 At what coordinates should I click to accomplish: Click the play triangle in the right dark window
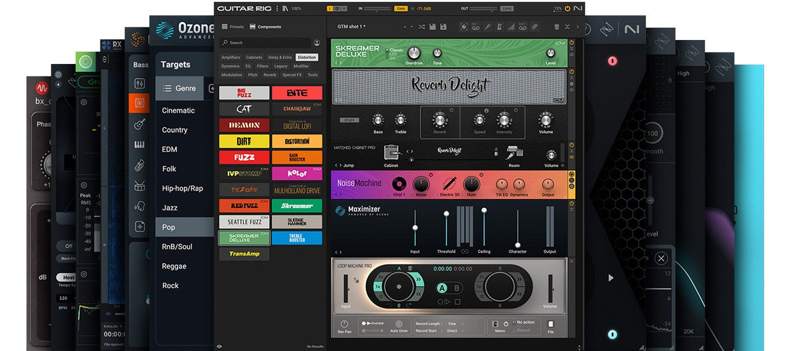click(611, 278)
